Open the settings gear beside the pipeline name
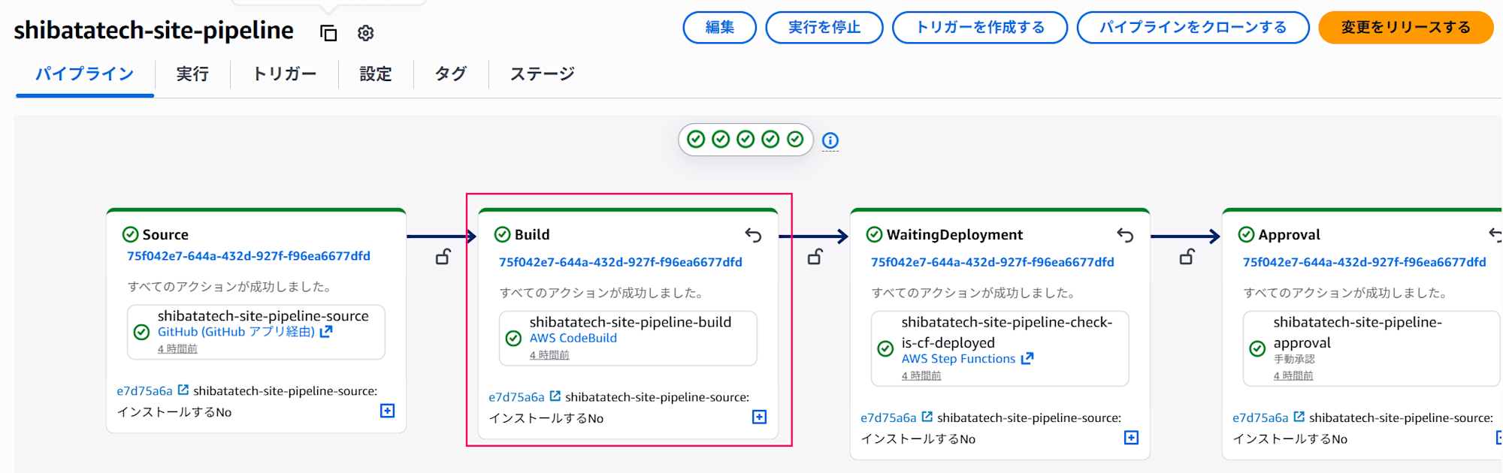Screen dimensions: 1503x473 [x=365, y=33]
